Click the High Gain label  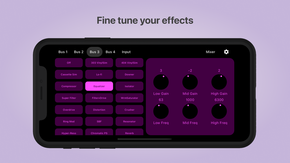point(219,94)
